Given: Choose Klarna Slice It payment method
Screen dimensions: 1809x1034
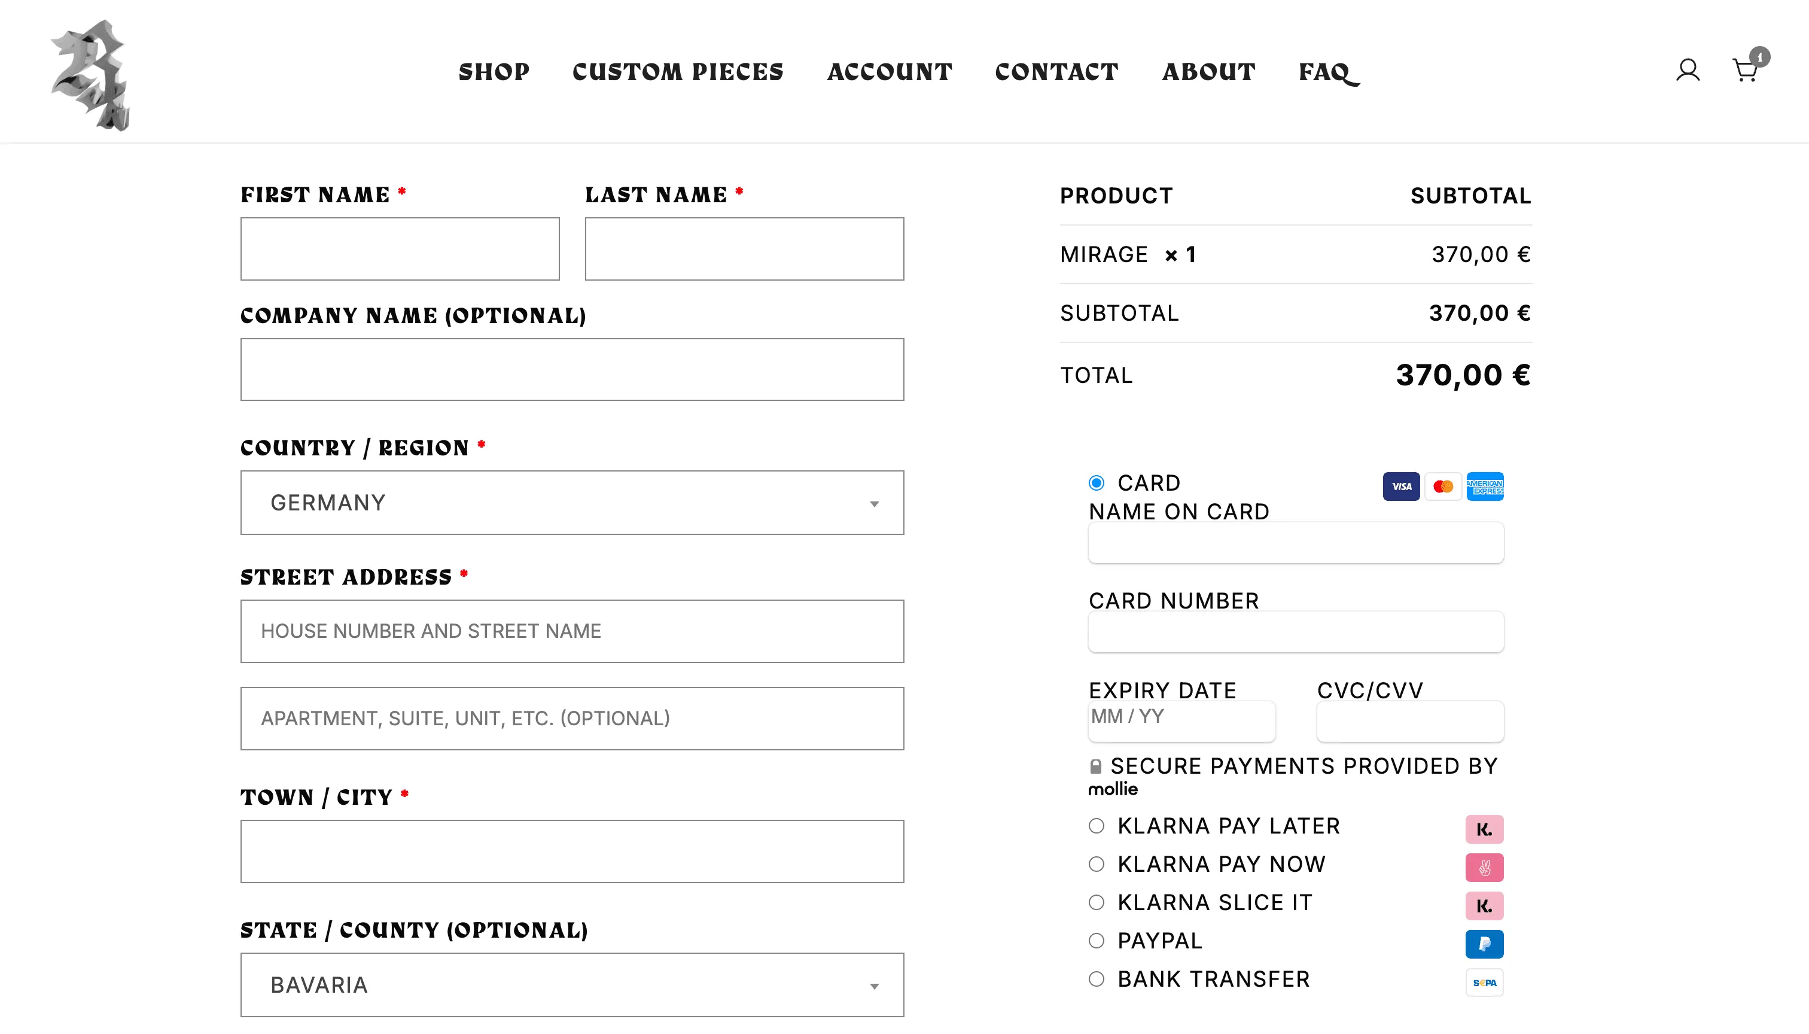Looking at the screenshot, I should (1096, 902).
